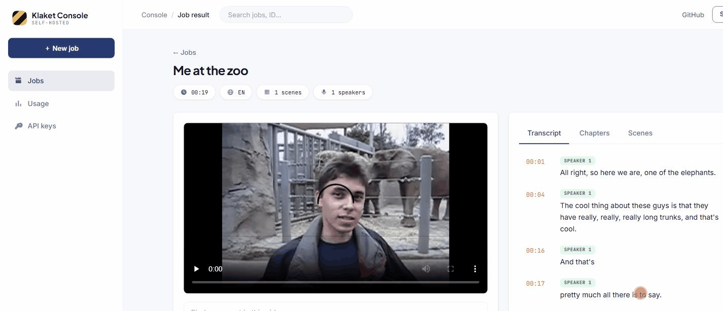Click the Jobs sidebar clapperboard icon
The width and height of the screenshot is (723, 311).
coord(18,81)
